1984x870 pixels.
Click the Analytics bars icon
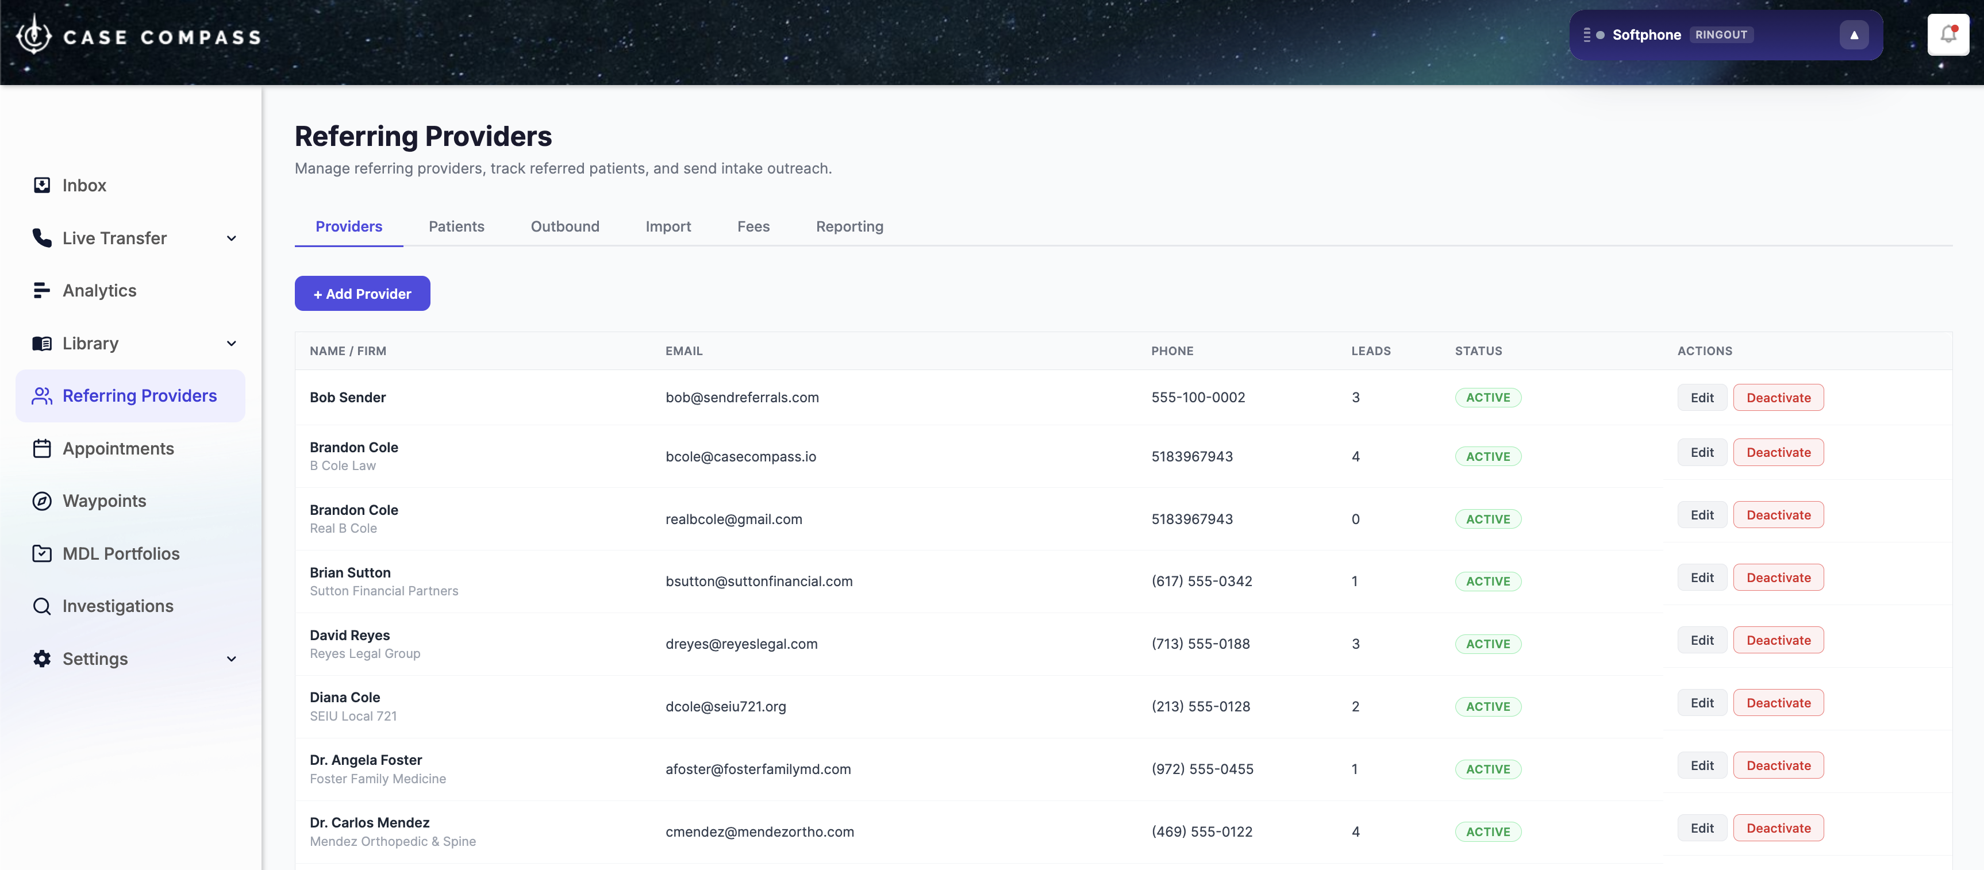click(41, 290)
